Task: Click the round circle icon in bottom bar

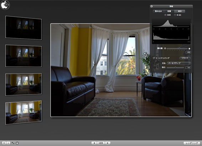Action: (17, 143)
